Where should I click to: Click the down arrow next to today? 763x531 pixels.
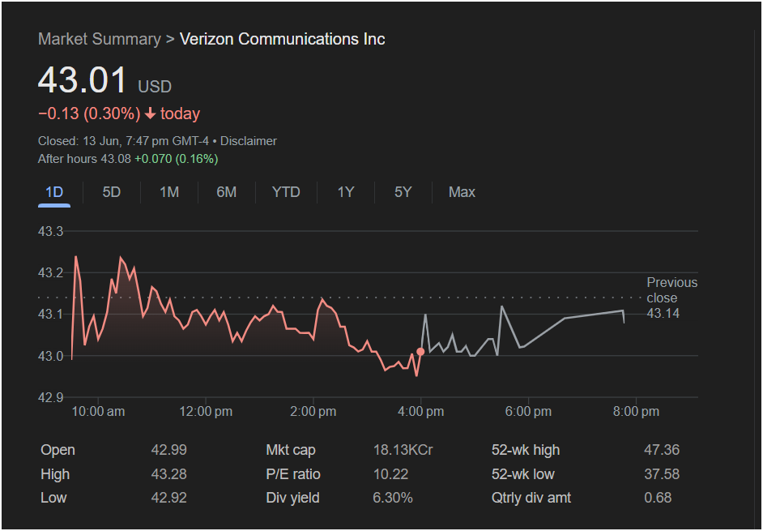pyautogui.click(x=151, y=114)
